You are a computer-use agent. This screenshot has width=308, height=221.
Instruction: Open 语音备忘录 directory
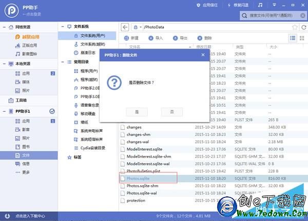(87, 105)
